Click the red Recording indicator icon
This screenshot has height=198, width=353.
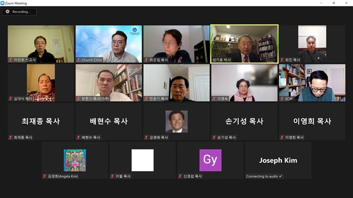(x=8, y=12)
